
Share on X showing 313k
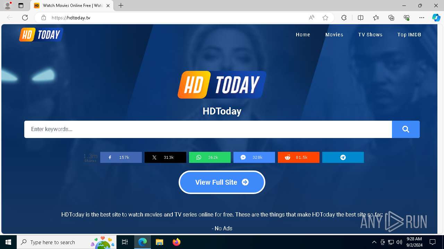(165, 157)
